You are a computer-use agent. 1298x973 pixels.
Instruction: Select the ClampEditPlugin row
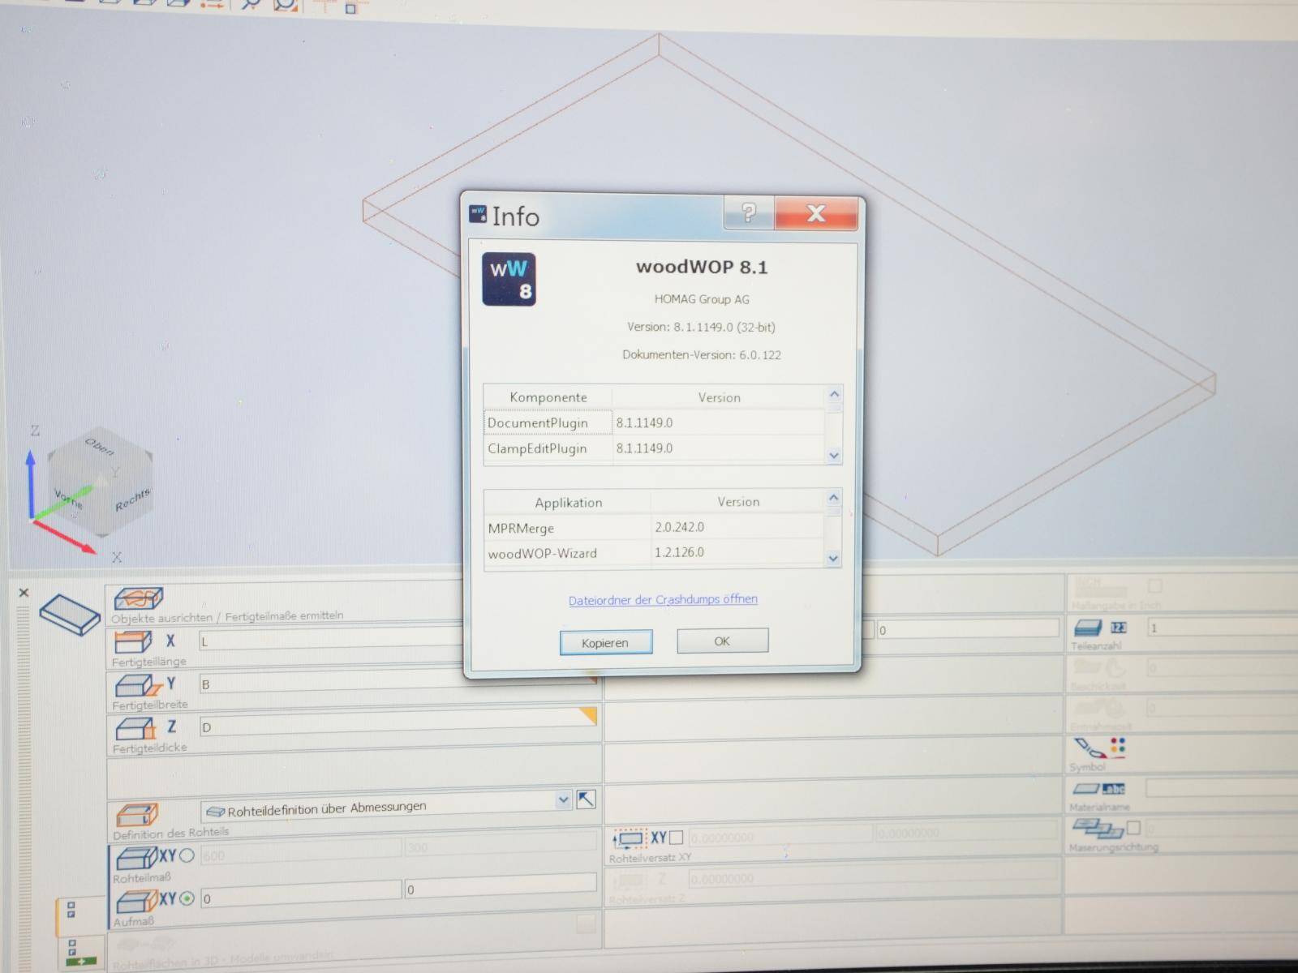[654, 448]
